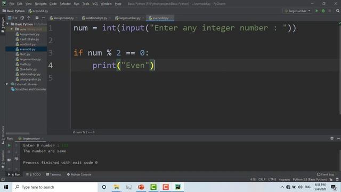This screenshot has height=192, width=341.
Task: Toggle the Project side tab
Action: (3, 25)
